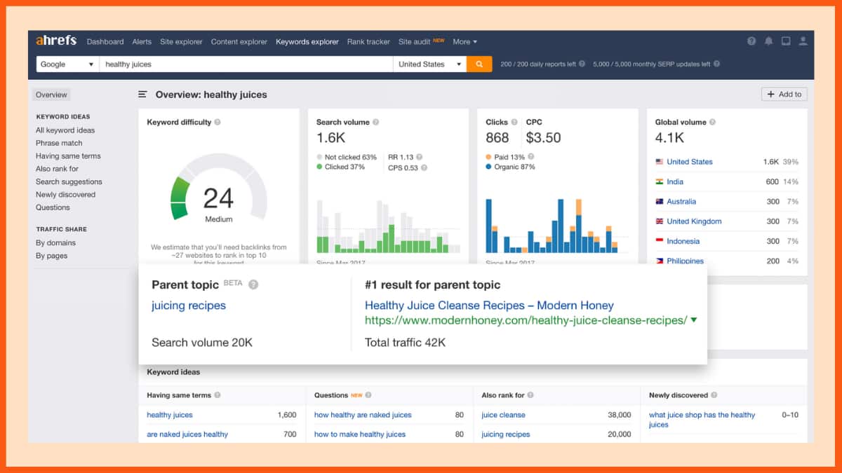Open Healthy Juice Cleanse Recipes result link
Image resolution: width=842 pixels, height=473 pixels.
(489, 306)
